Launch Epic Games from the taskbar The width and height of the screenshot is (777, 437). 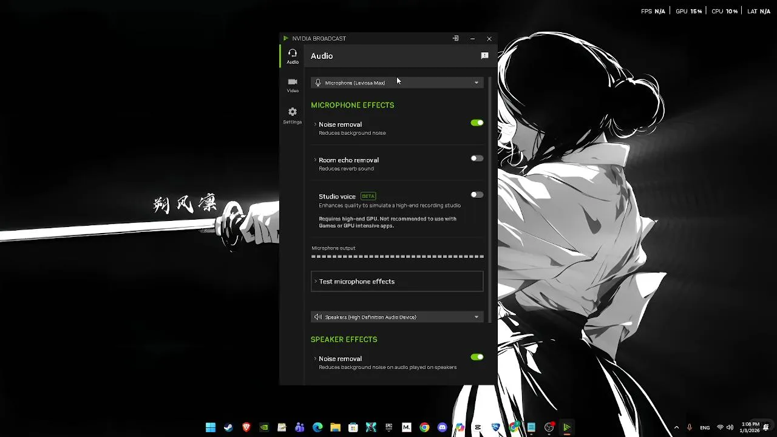388,427
